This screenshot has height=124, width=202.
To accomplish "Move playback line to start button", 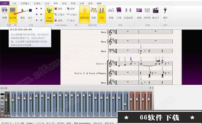I will click(36, 20).
